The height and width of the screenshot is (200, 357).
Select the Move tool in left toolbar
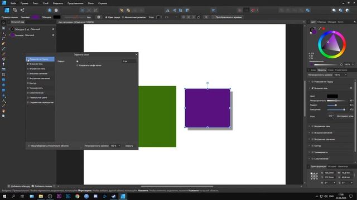click(3, 23)
